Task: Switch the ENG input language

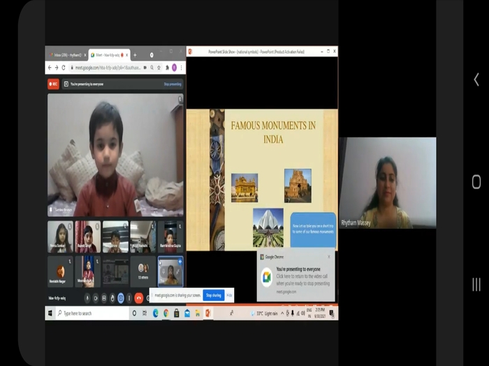Action: (x=309, y=313)
